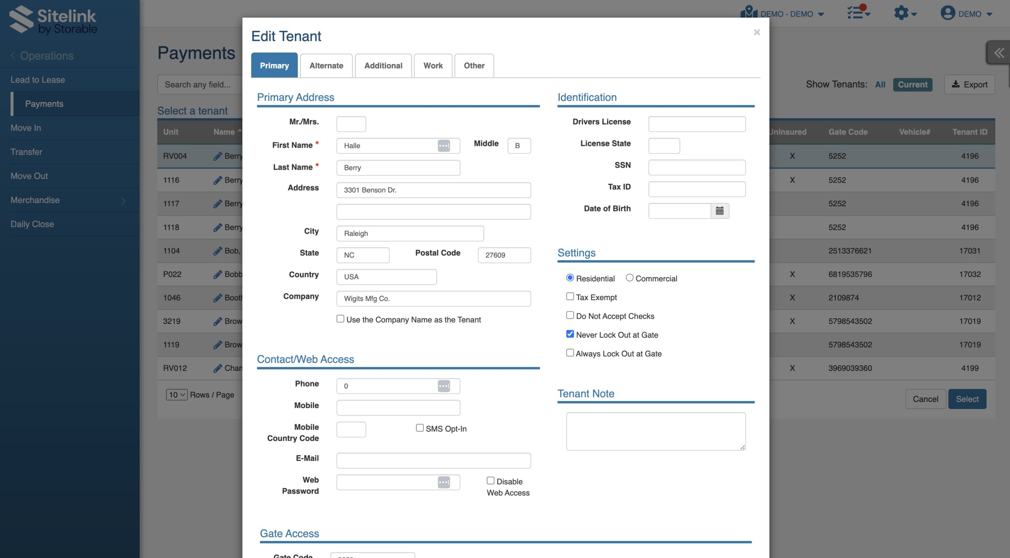Open the Date of Birth calendar picker
Image resolution: width=1010 pixels, height=558 pixels.
tap(719, 211)
